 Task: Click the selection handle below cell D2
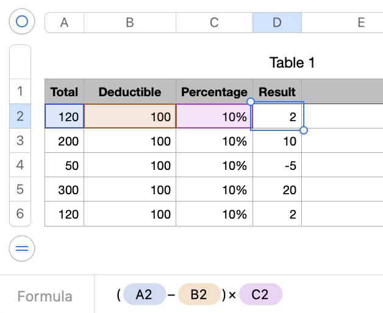pos(304,130)
